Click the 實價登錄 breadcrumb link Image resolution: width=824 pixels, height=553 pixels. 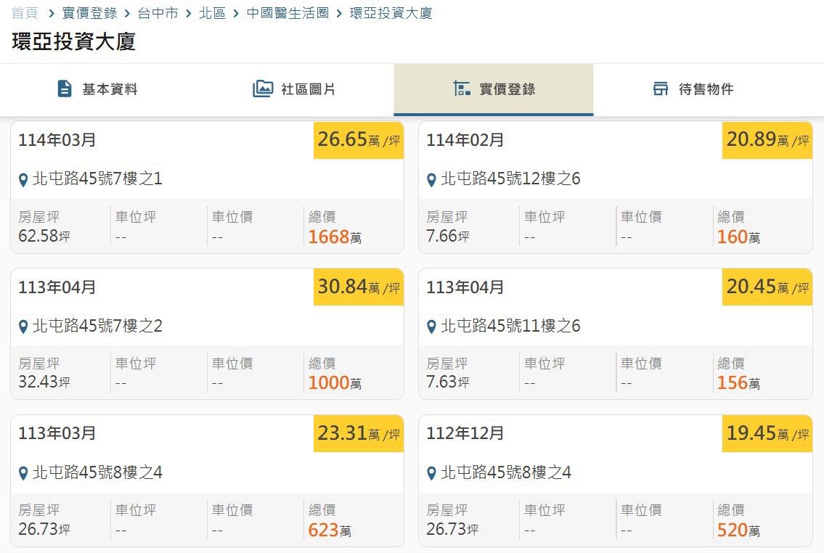(89, 13)
